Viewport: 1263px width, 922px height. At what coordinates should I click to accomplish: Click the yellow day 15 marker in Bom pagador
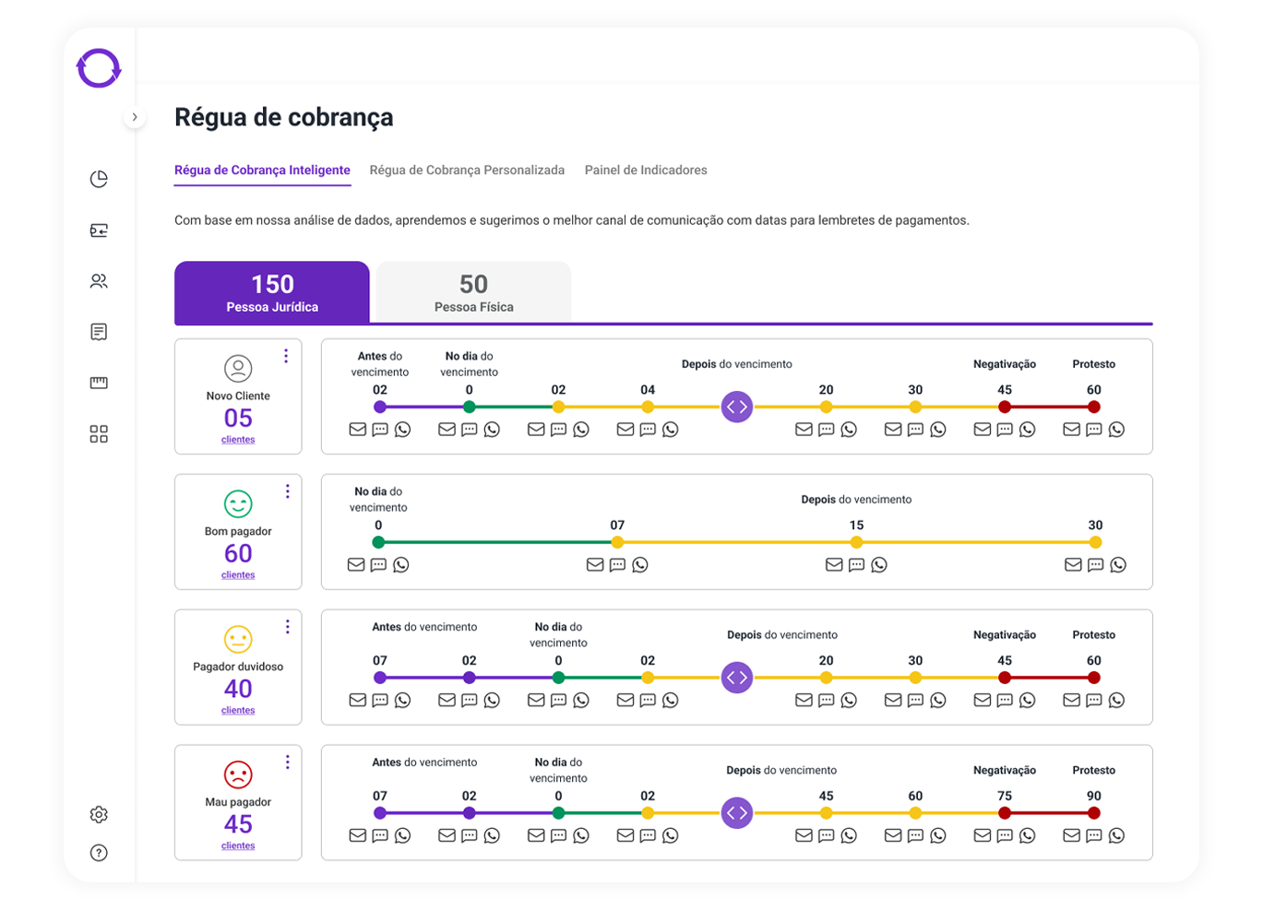click(x=856, y=542)
